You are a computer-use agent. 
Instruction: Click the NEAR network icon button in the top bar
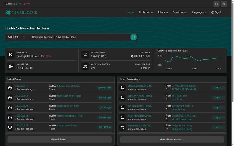(216, 4)
